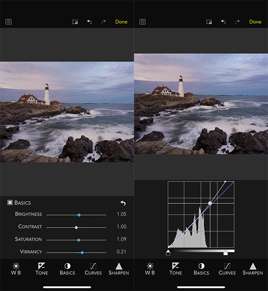The width and height of the screenshot is (268, 291).
Task: Toggle the Basics checkbox
Action: [x=10, y=203]
